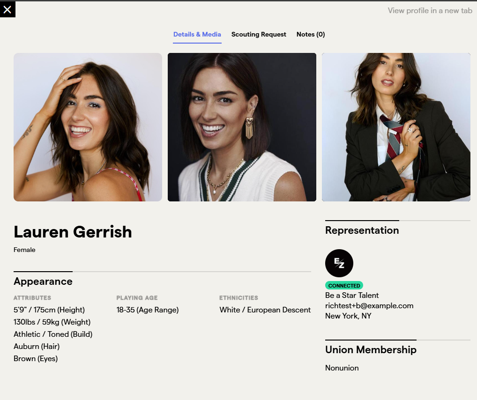Select the 5'9" / 175cm (Height) attribute
Screen dimensions: 477x400
coord(49,310)
